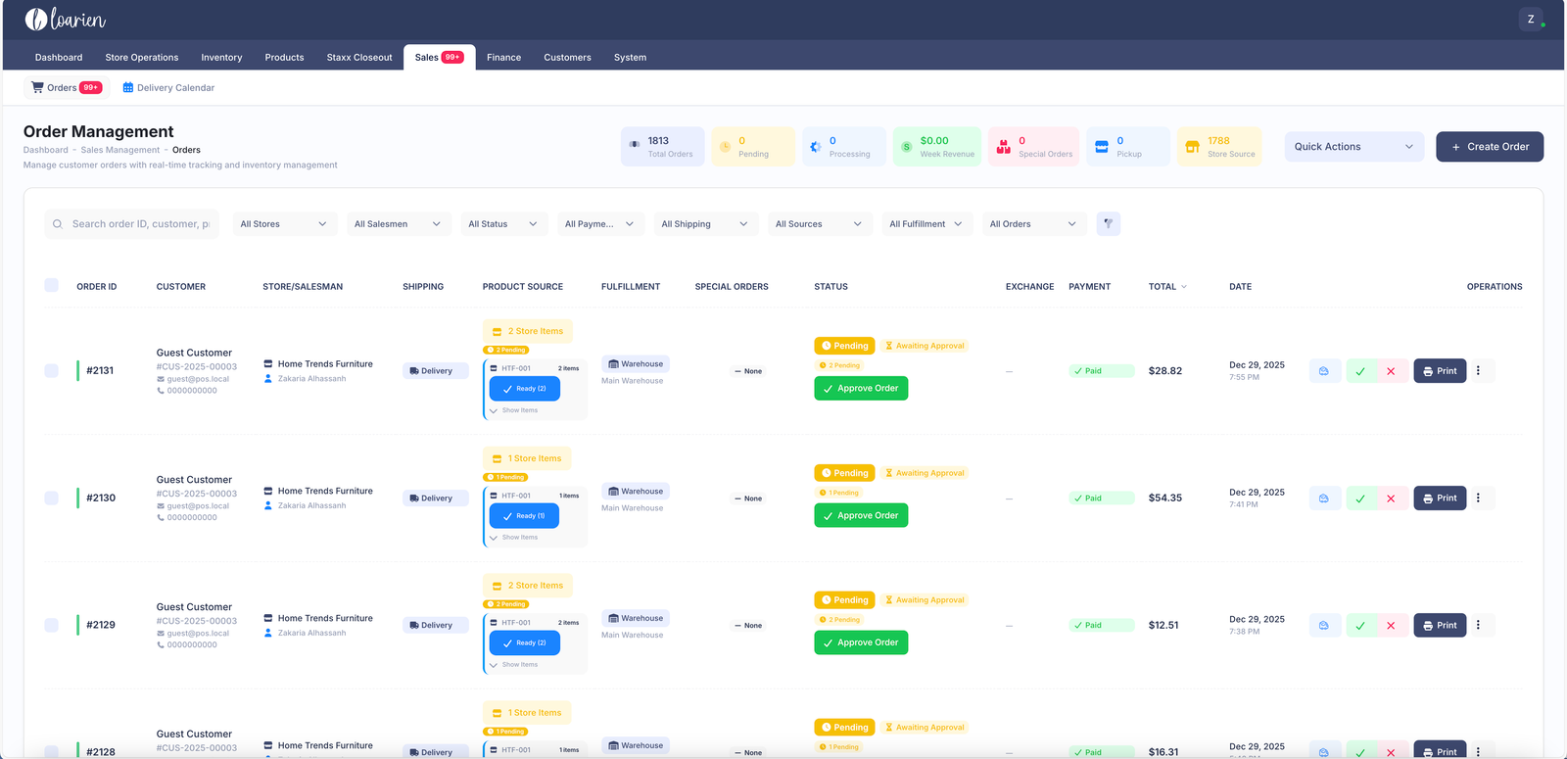The width and height of the screenshot is (1567, 759).
Task: Click Total Orders 1813 stat card
Action: 662,147
